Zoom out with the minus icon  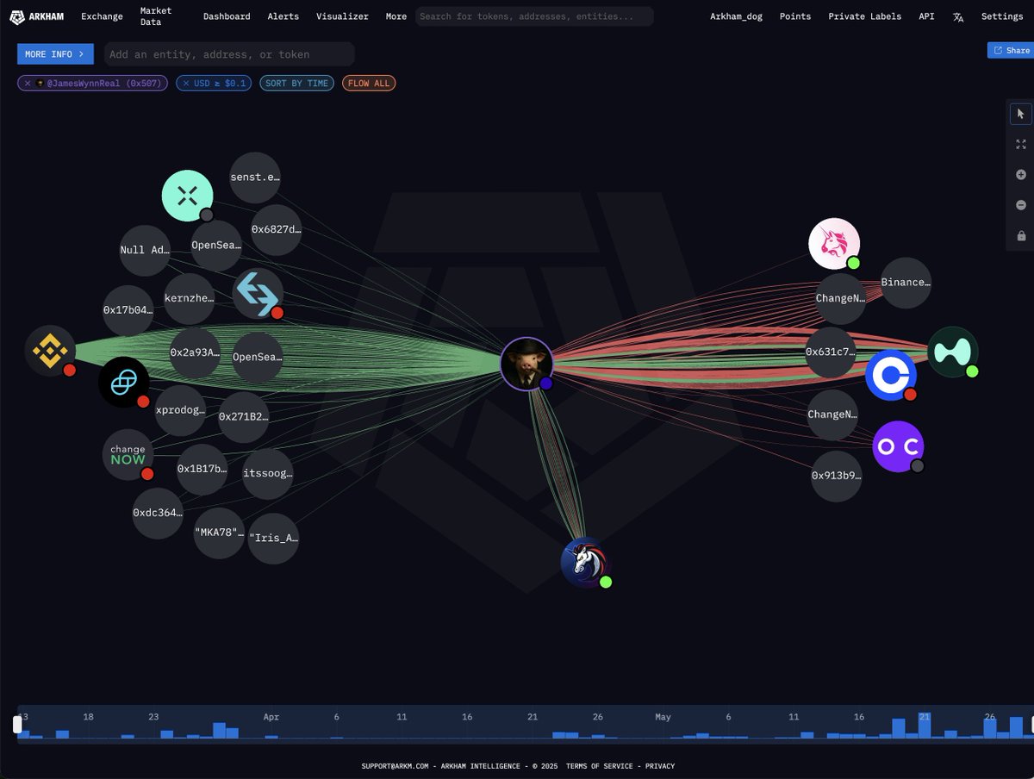click(1021, 205)
